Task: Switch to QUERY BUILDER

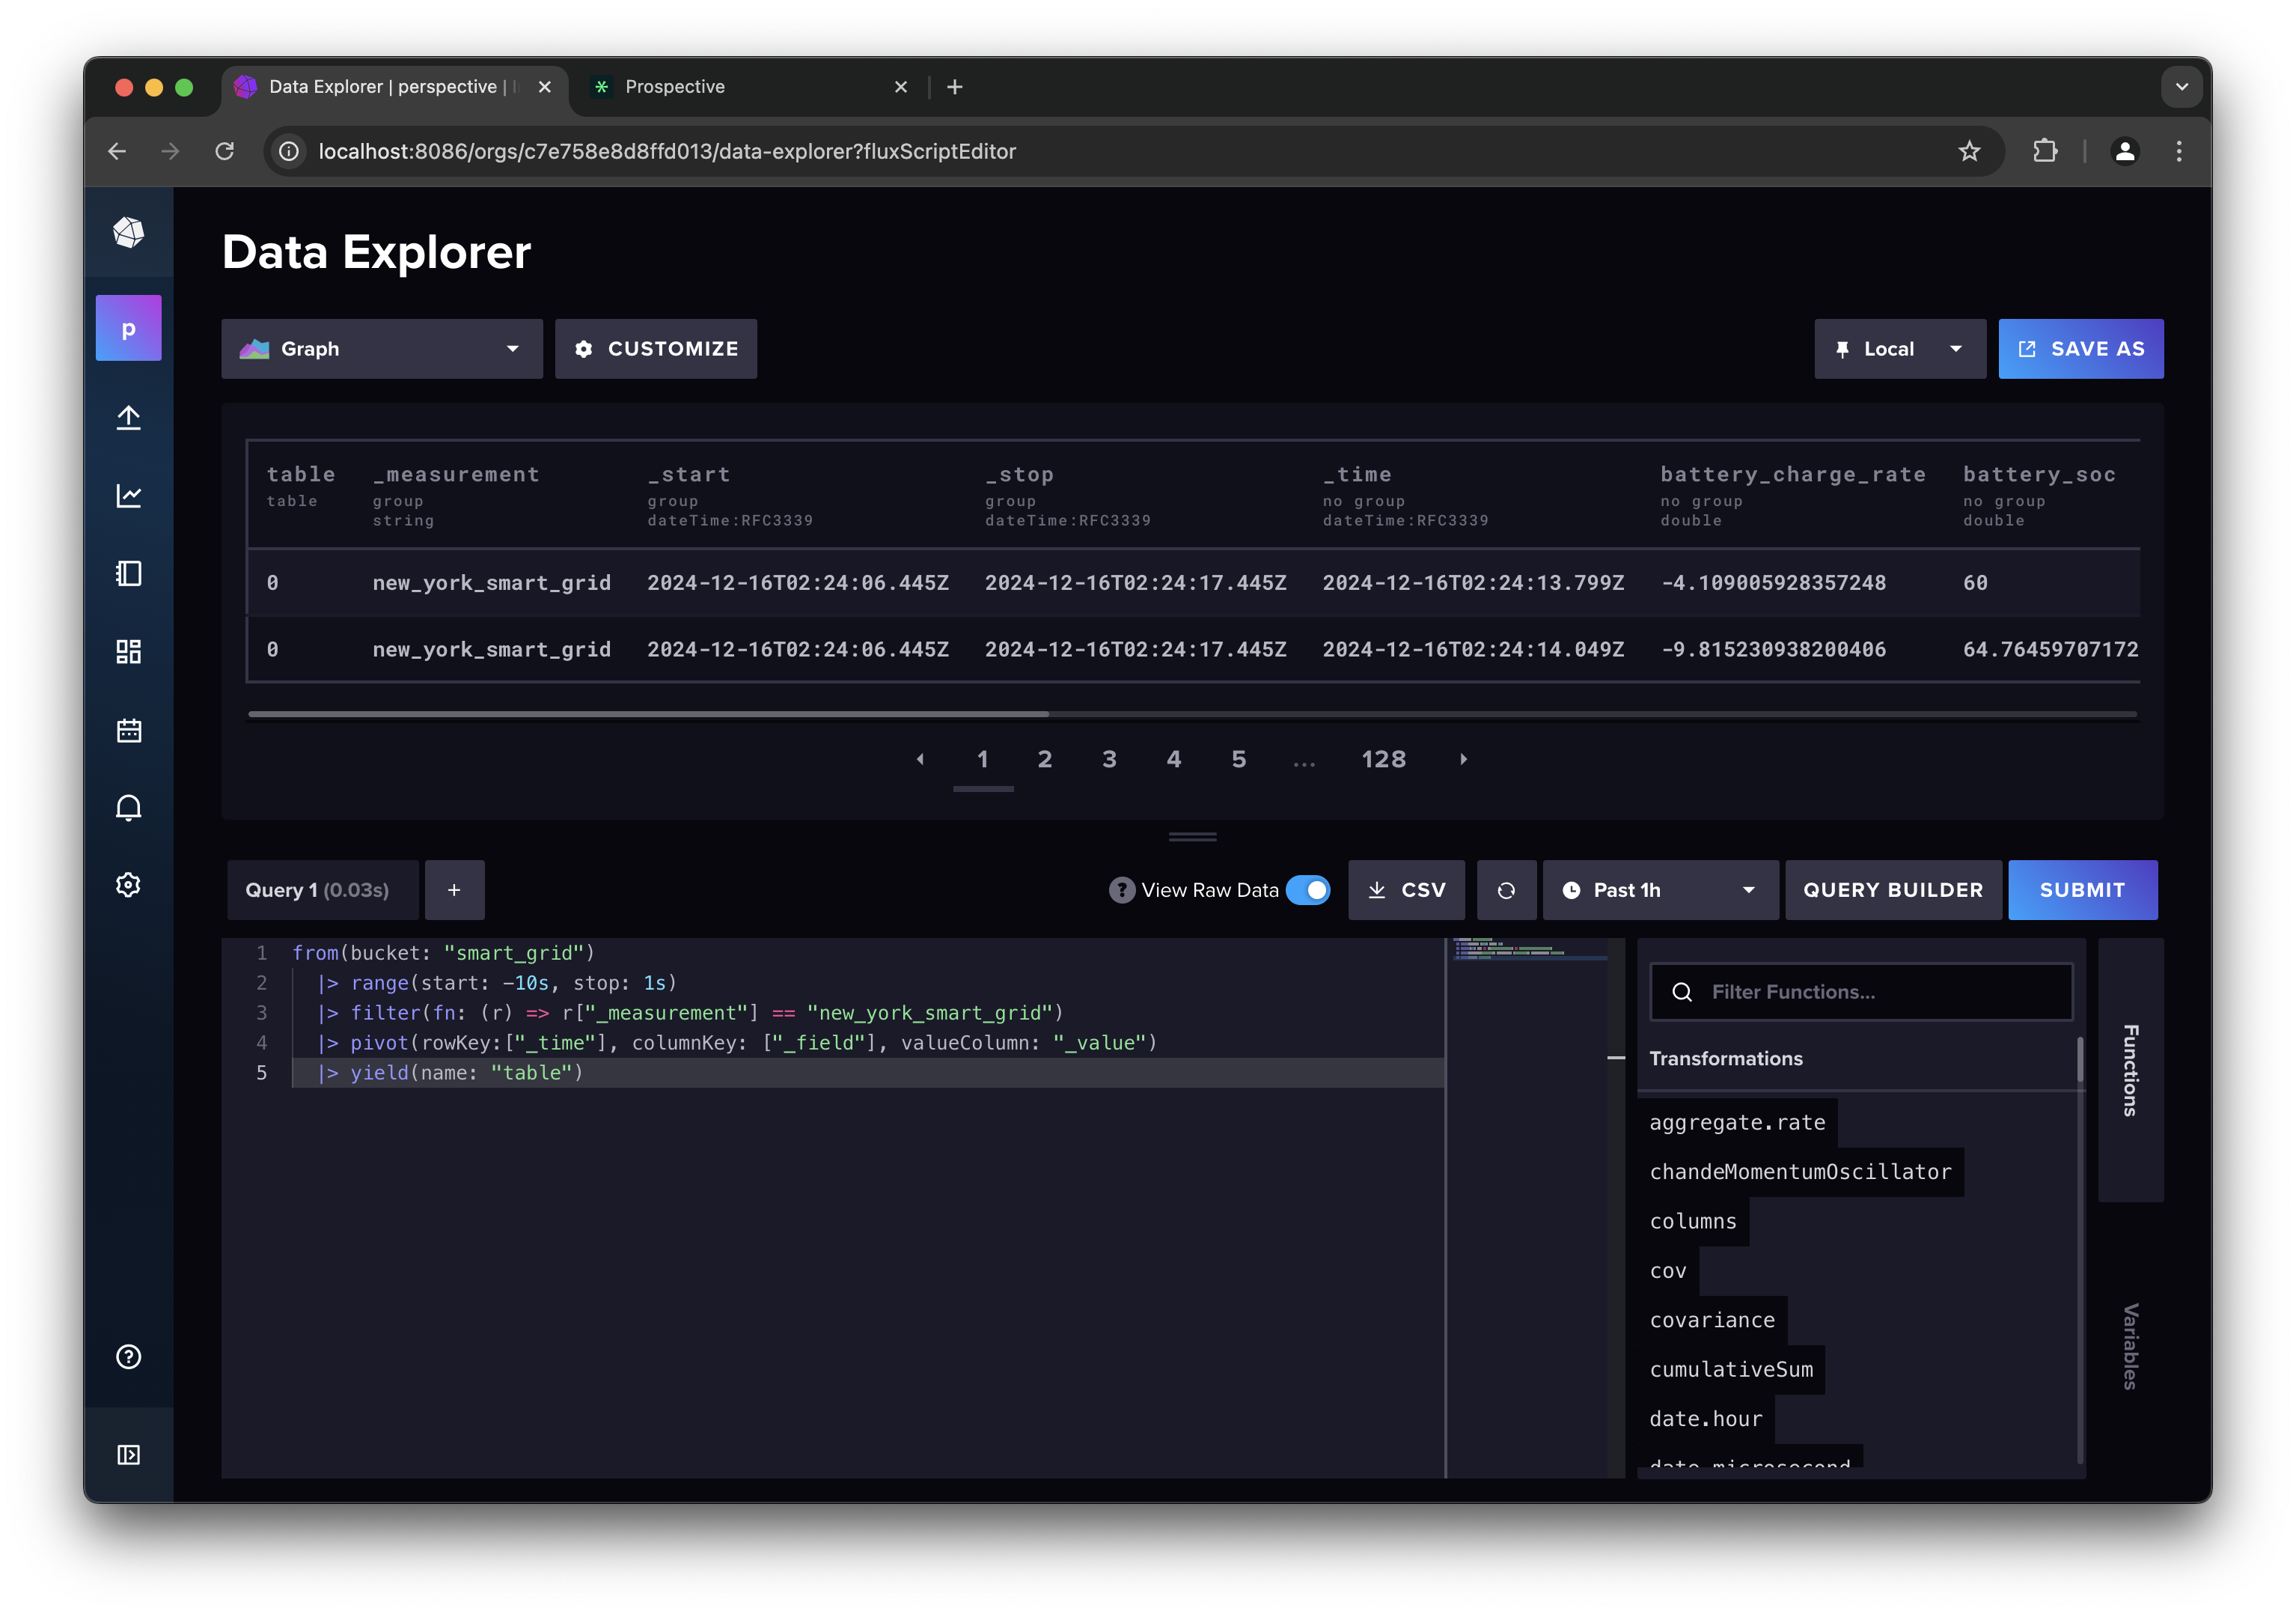Action: [1893, 889]
